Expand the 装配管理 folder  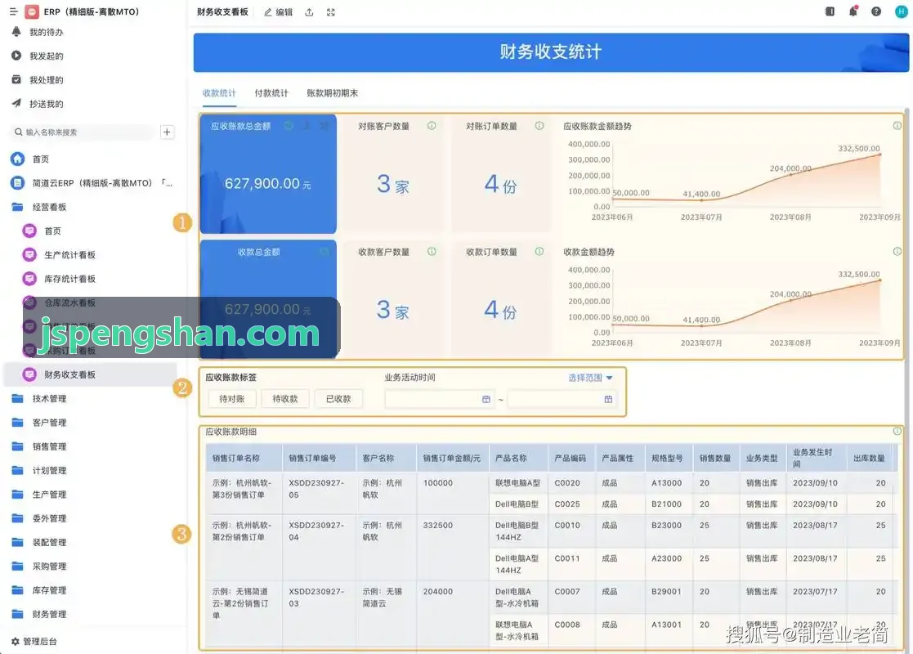pyautogui.click(x=39, y=542)
